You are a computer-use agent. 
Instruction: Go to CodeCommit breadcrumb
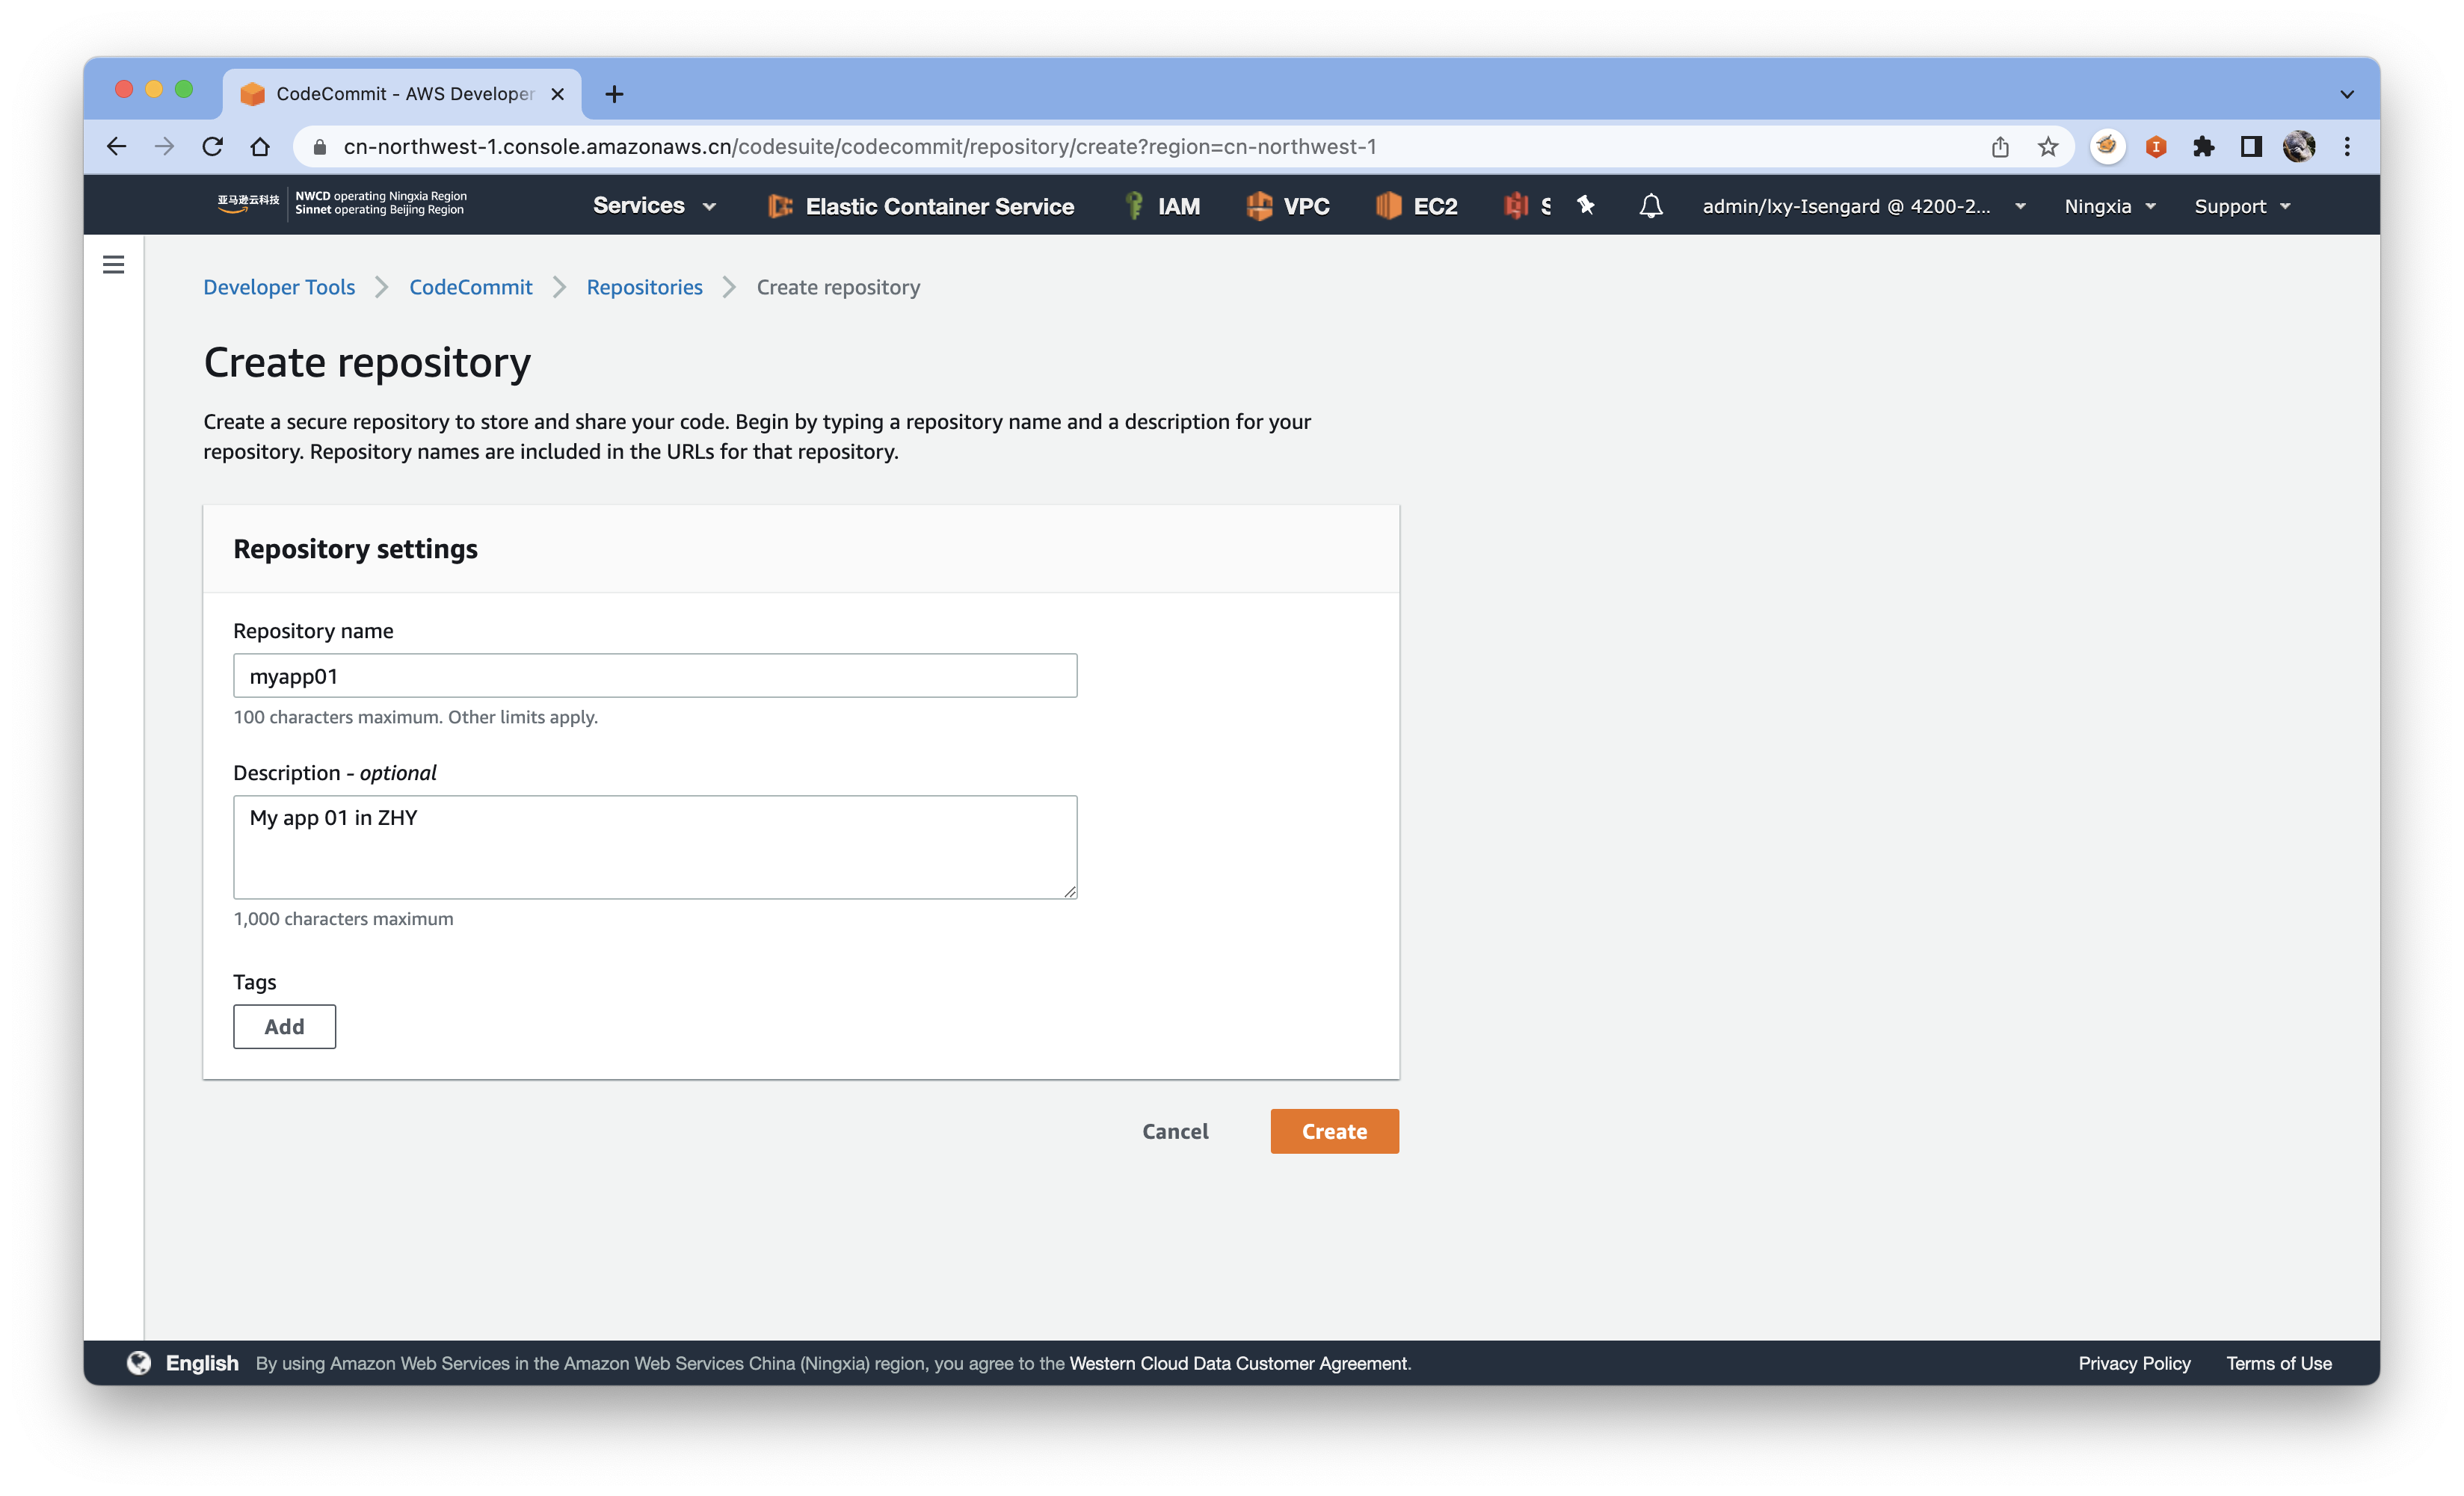coord(471,287)
